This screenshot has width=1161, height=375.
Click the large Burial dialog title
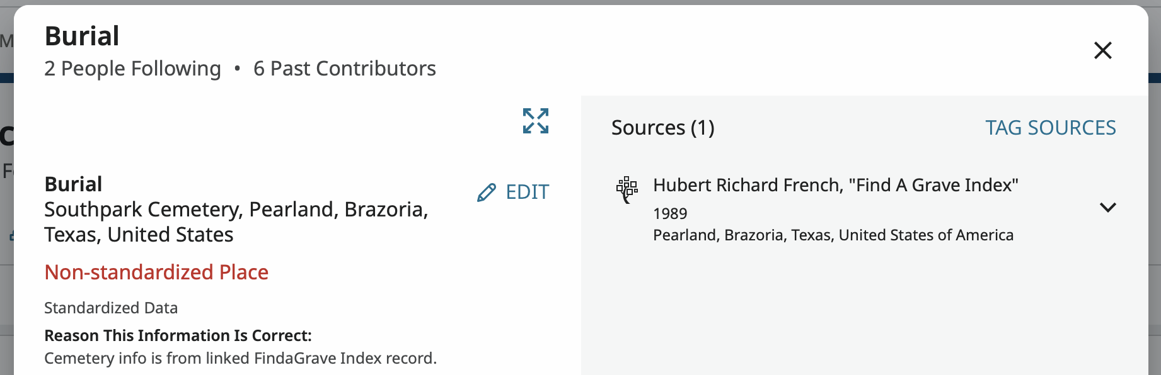[82, 36]
